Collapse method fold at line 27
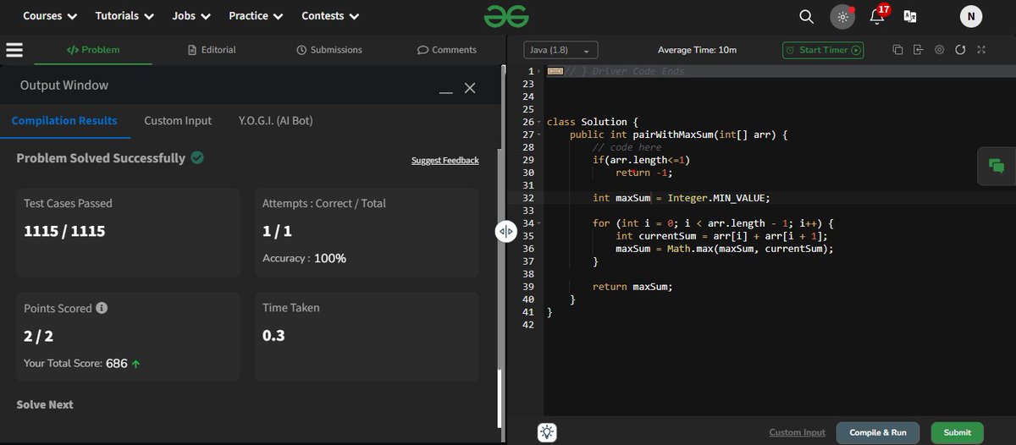 pyautogui.click(x=539, y=135)
